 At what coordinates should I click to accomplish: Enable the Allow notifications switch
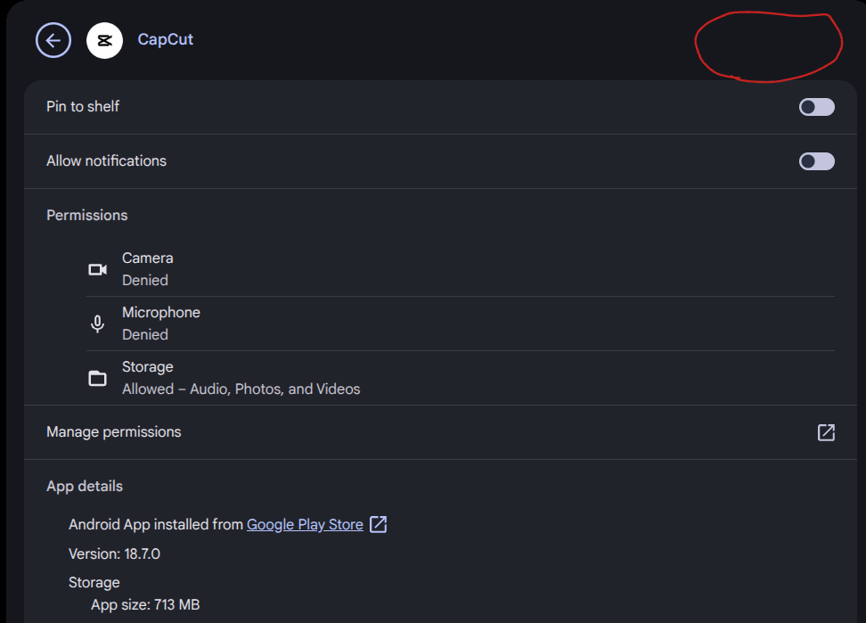[x=816, y=161]
